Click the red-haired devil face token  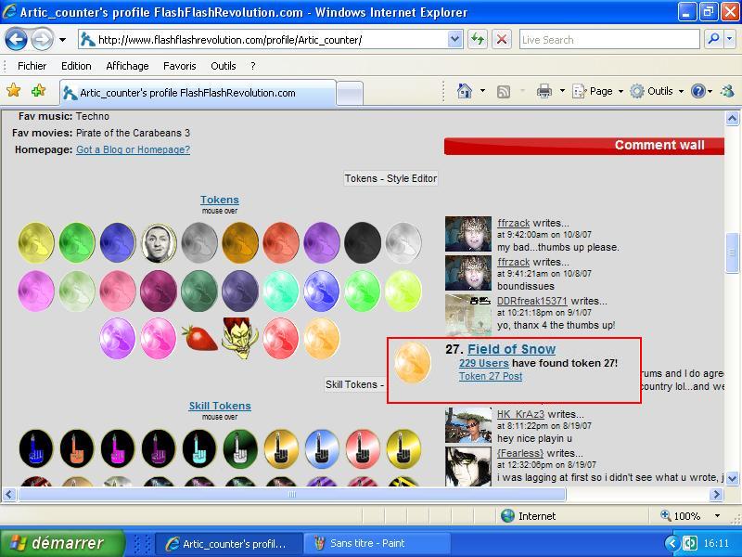[x=240, y=338]
